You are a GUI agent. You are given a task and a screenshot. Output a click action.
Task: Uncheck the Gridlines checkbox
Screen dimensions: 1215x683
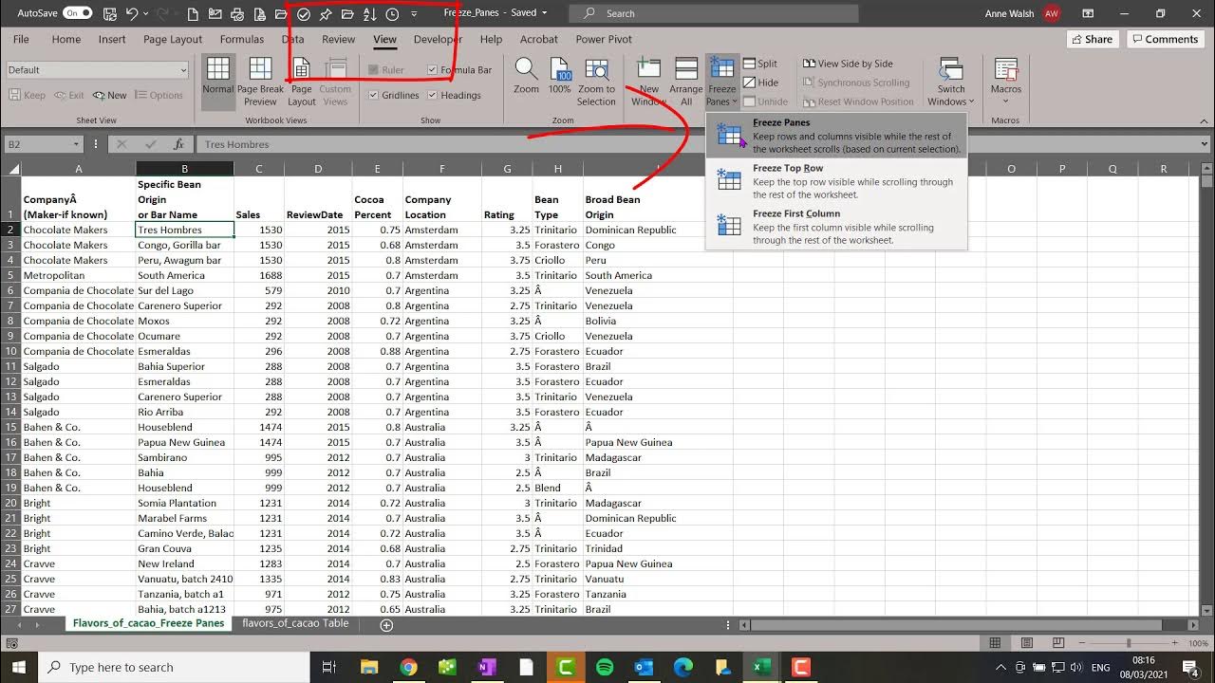pyautogui.click(x=373, y=95)
